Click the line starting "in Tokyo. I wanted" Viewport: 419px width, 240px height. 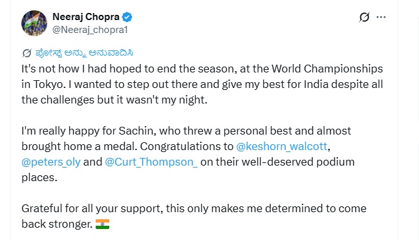point(202,85)
